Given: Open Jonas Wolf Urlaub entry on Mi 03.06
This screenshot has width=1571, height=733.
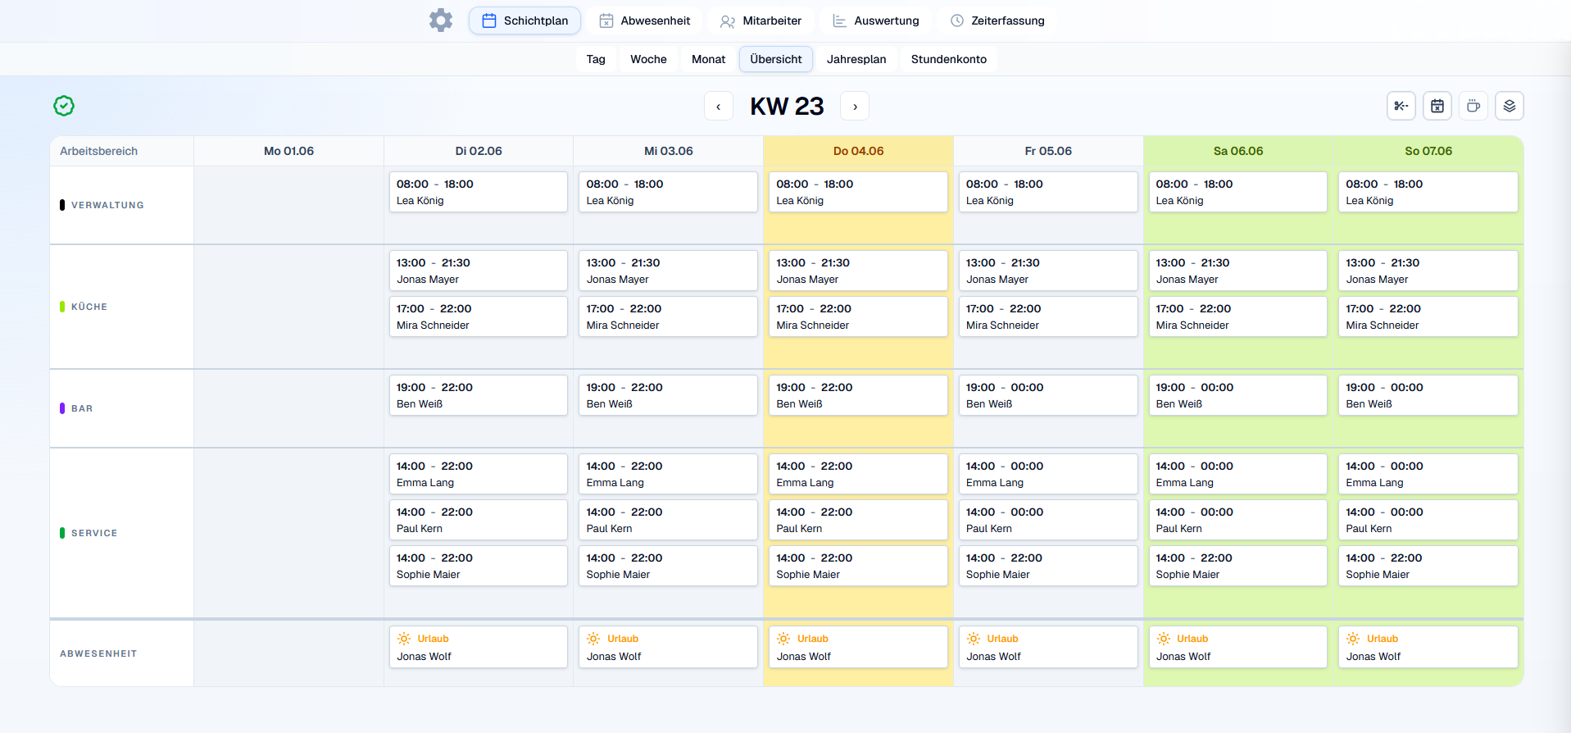Looking at the screenshot, I should [x=668, y=647].
